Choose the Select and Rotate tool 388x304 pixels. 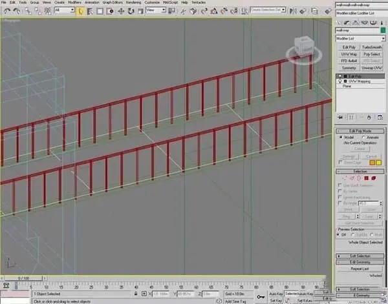pos(131,11)
